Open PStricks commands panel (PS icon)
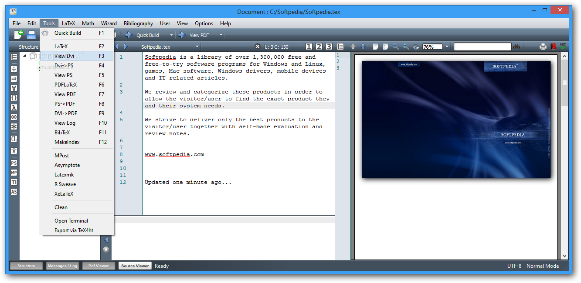 pos(14,163)
